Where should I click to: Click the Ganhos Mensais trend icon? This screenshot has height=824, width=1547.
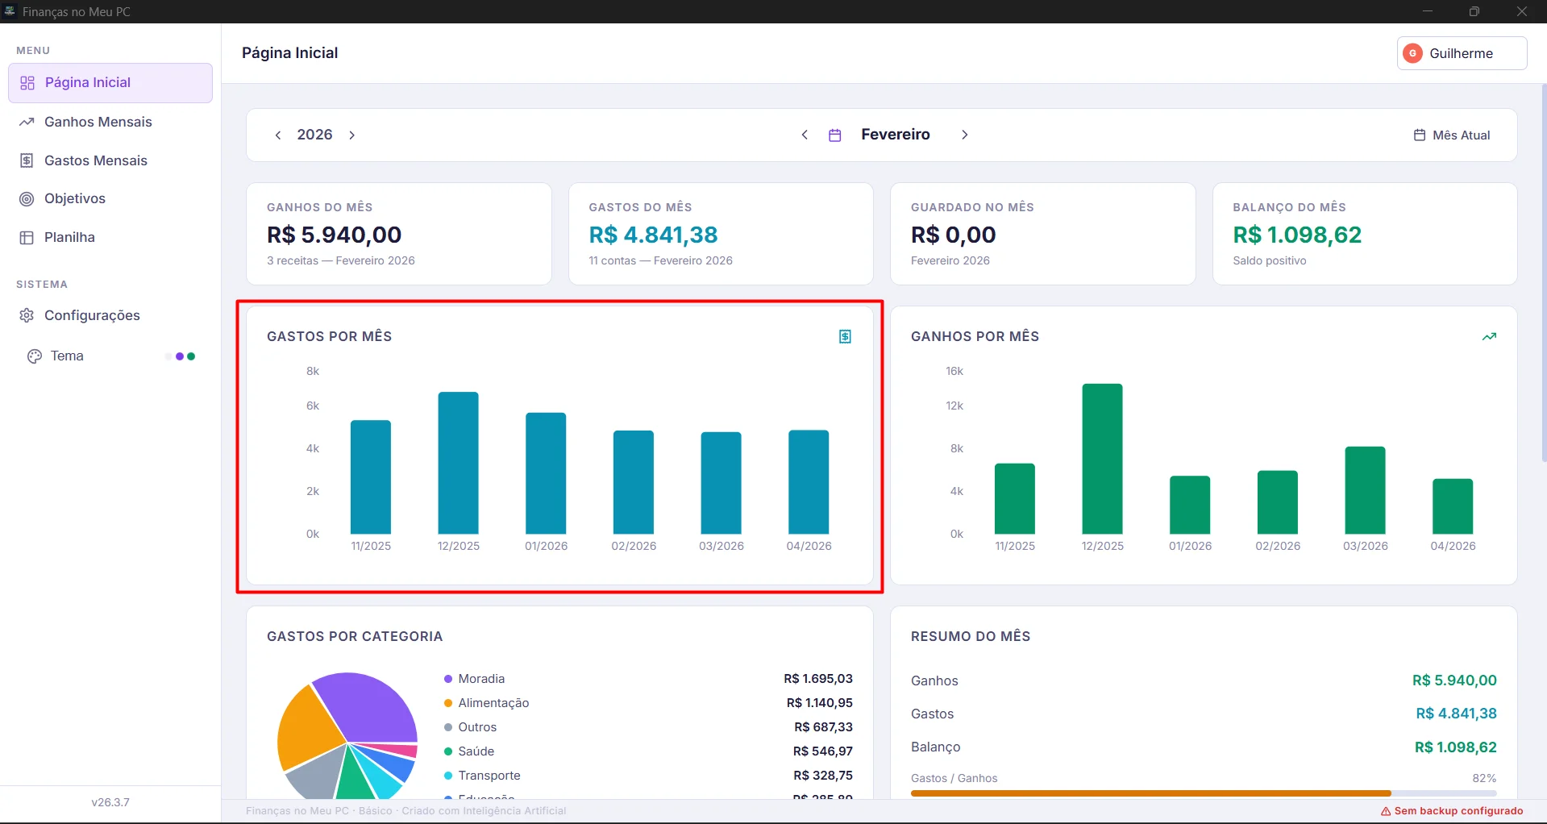(27, 122)
